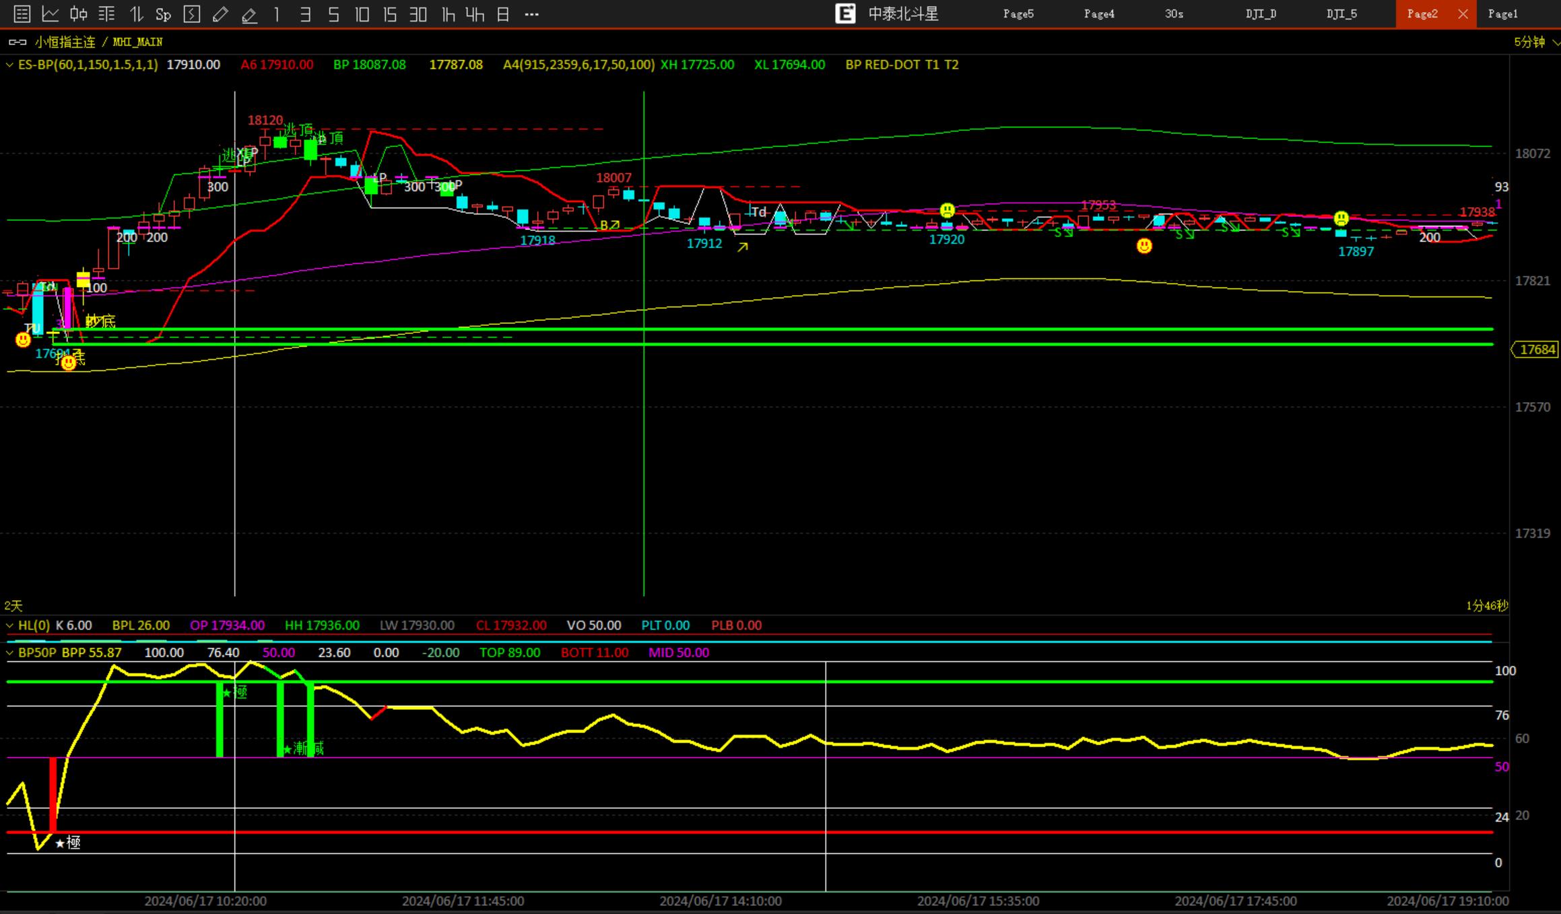The image size is (1561, 914).
Task: Open the quote list view icon
Action: [x=22, y=14]
